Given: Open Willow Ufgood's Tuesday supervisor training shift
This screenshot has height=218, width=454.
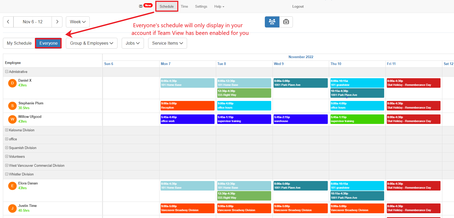Looking at the screenshot, I should [244, 119].
